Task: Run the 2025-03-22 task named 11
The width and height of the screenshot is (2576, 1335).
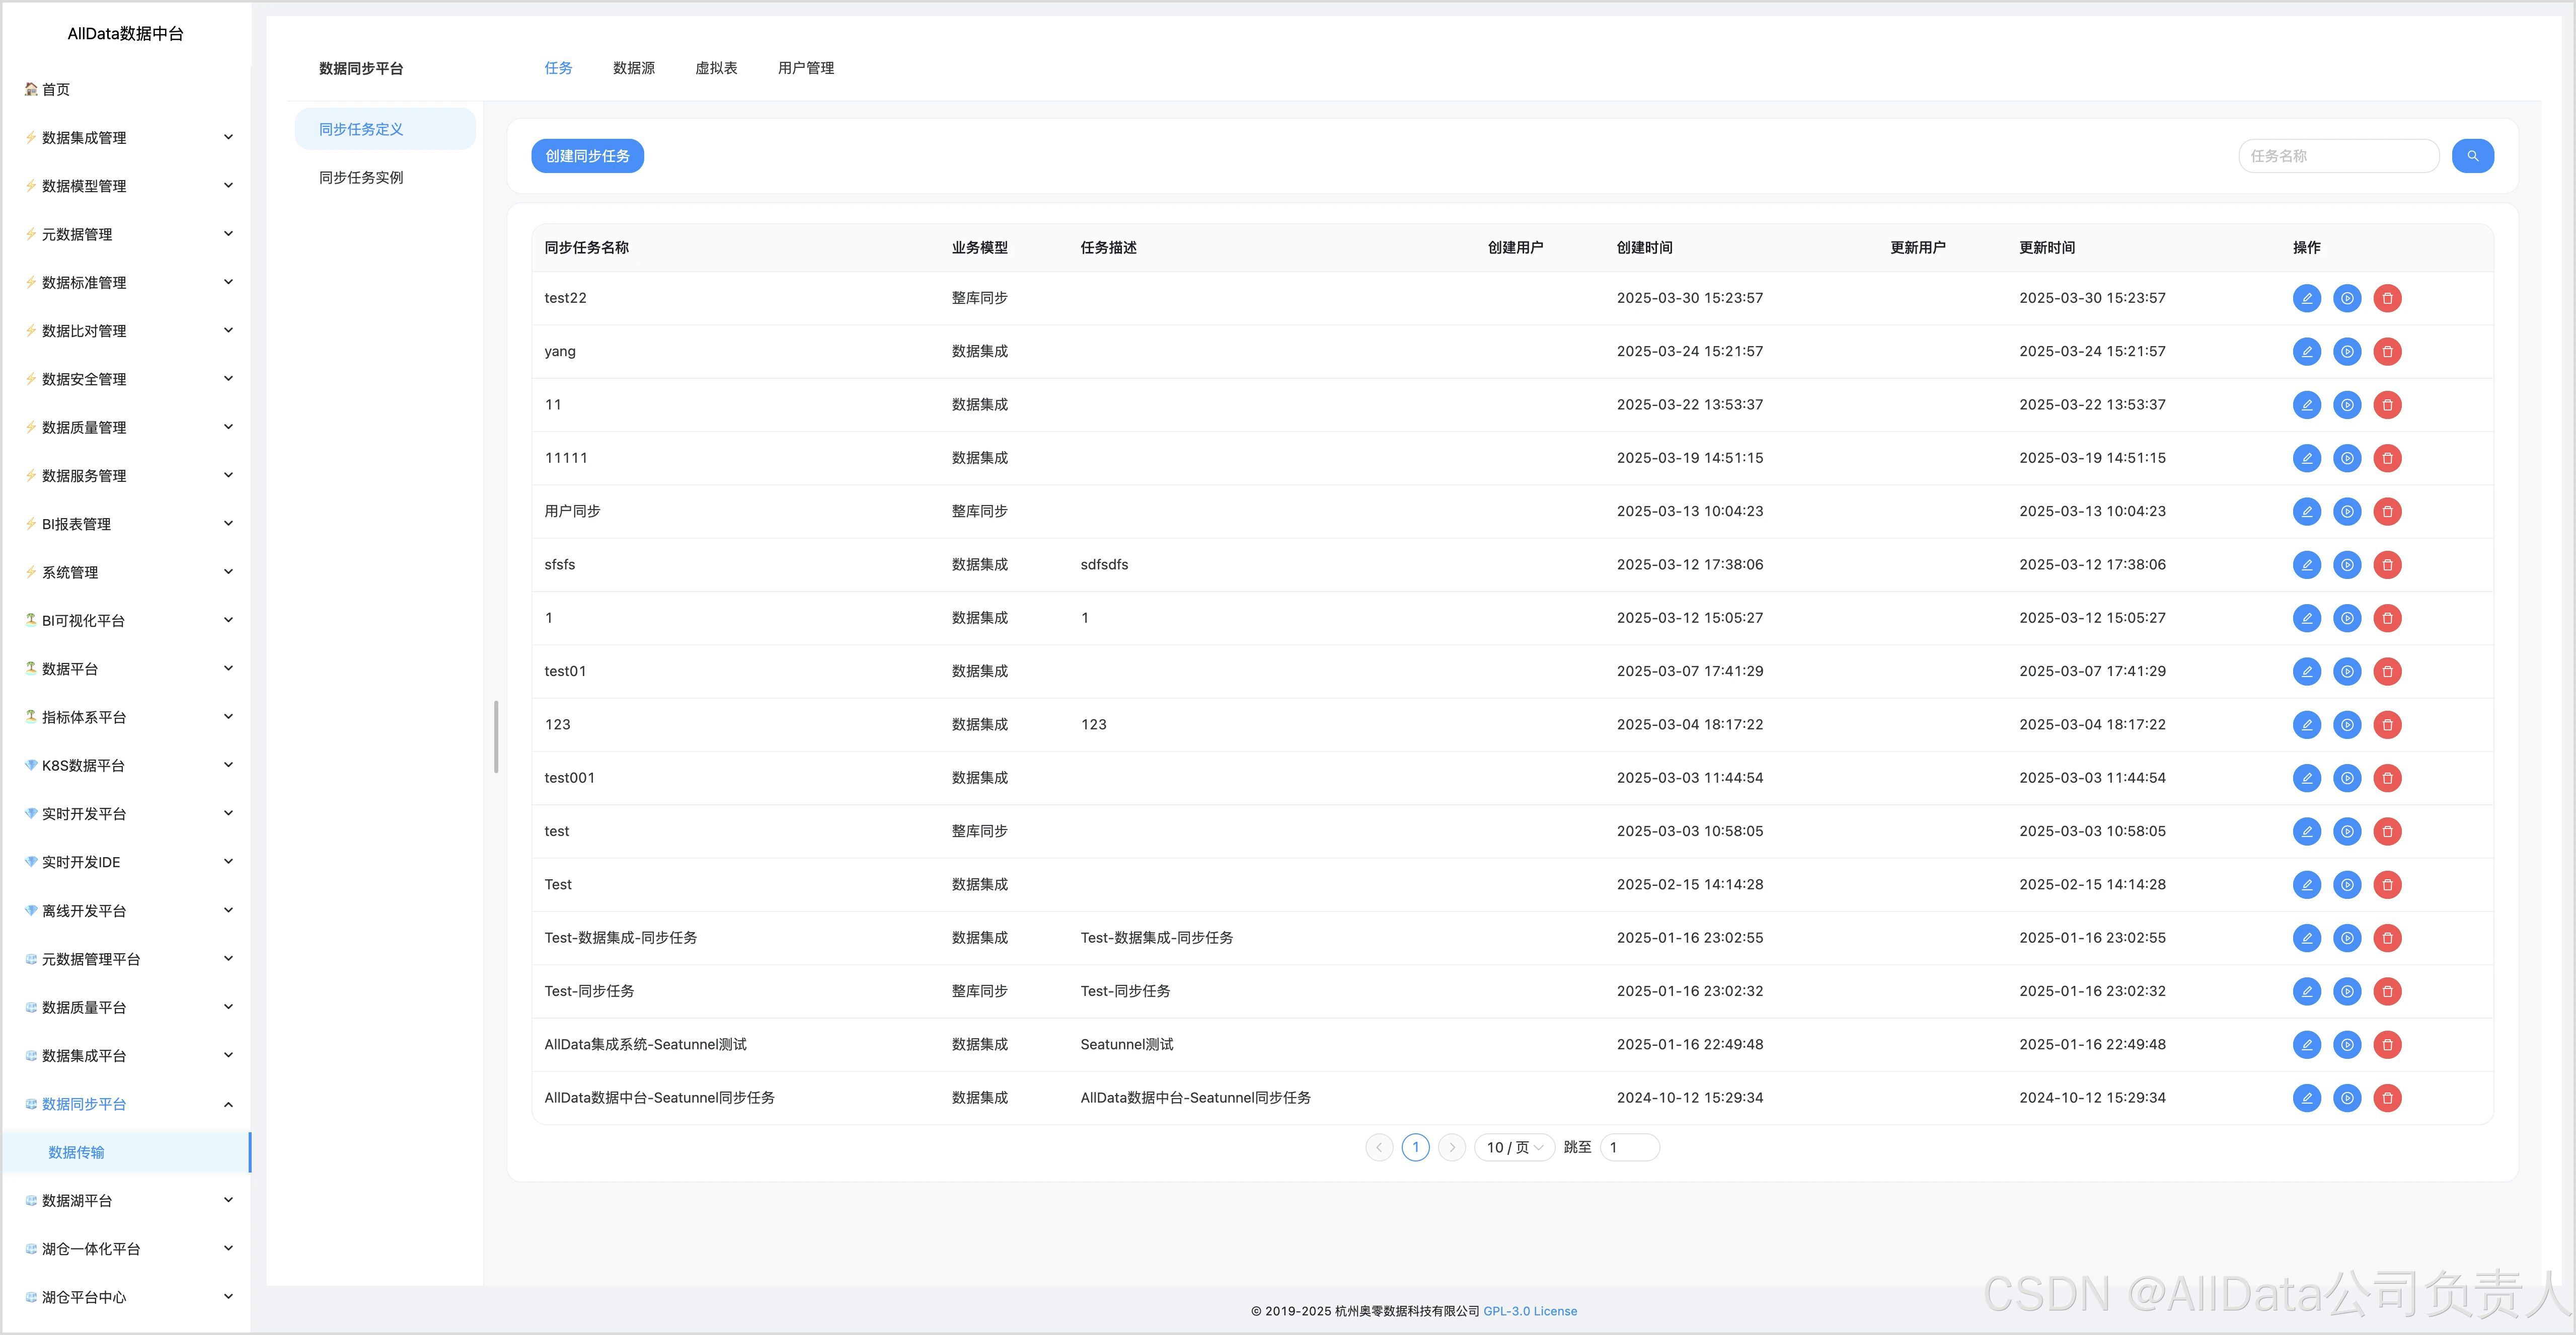Action: [x=2347, y=405]
